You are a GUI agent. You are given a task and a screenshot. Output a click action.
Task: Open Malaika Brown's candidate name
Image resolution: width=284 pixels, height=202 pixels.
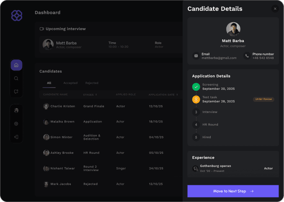pos(62,122)
